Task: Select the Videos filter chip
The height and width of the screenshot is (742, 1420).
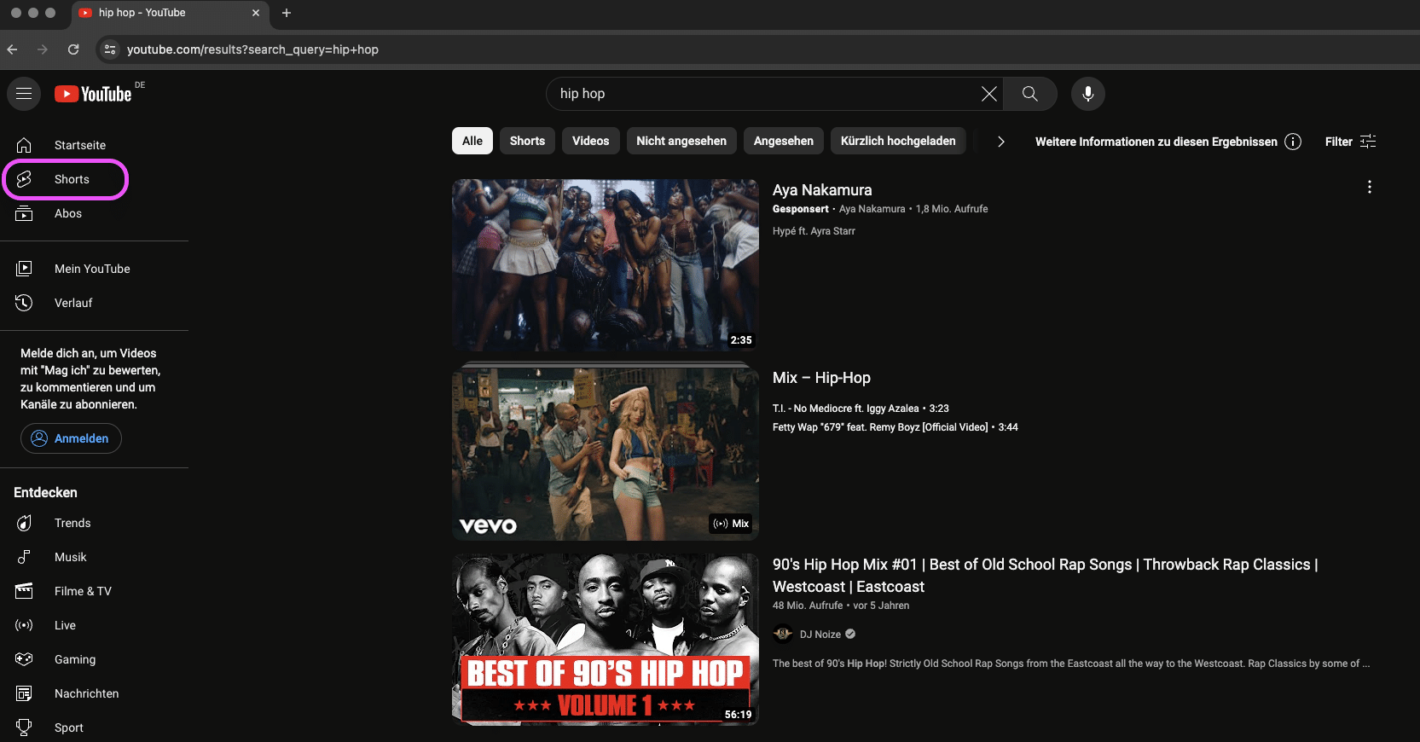Action: (x=591, y=141)
